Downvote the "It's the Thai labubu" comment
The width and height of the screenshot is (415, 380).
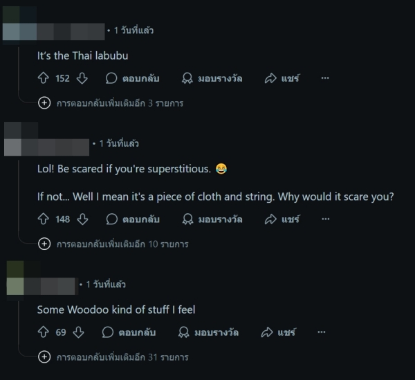click(x=82, y=78)
